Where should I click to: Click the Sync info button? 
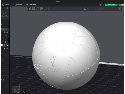coord(5,14)
